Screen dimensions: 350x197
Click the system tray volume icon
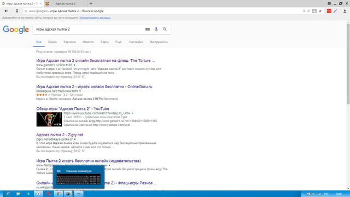(x=313, y=194)
